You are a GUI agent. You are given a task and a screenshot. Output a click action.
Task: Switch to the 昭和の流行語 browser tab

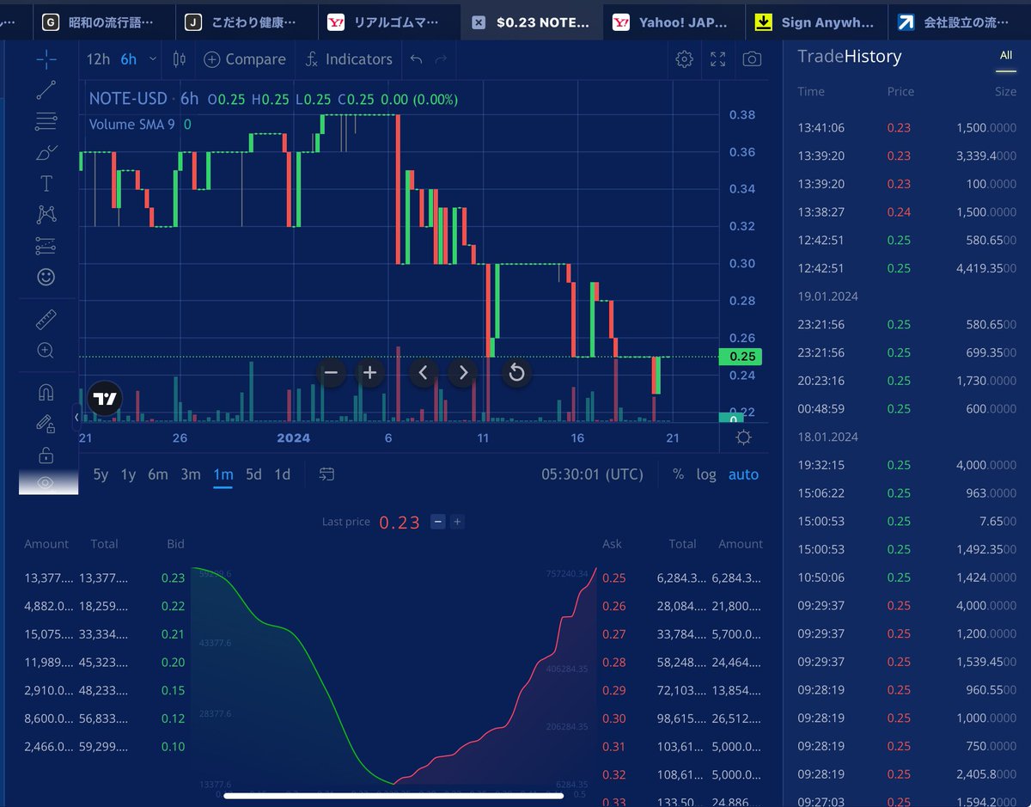(x=103, y=22)
